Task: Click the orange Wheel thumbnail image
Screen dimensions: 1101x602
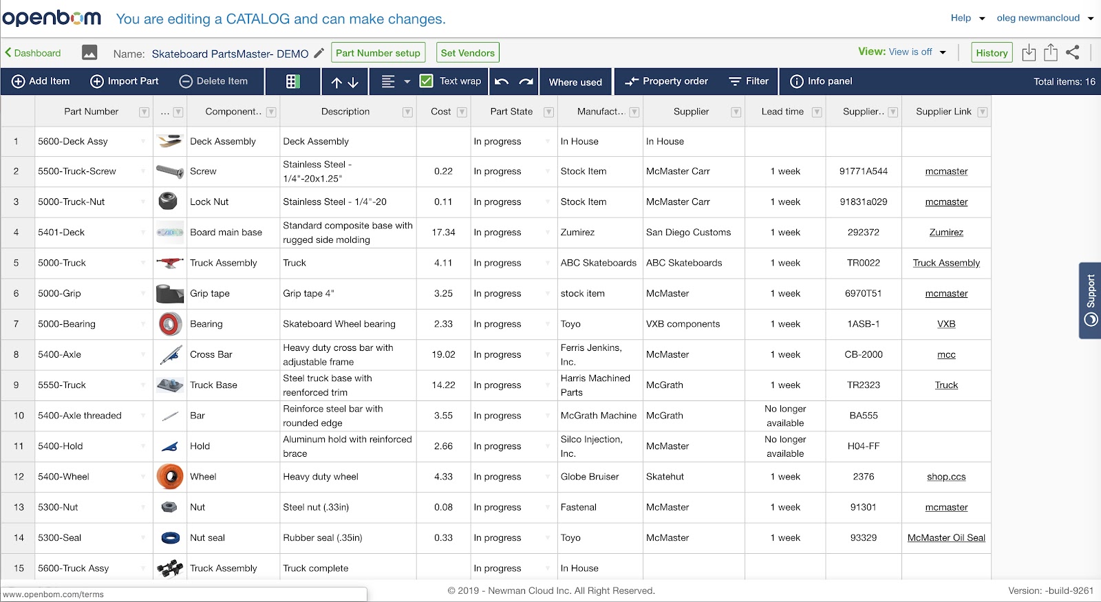Action: click(x=170, y=476)
